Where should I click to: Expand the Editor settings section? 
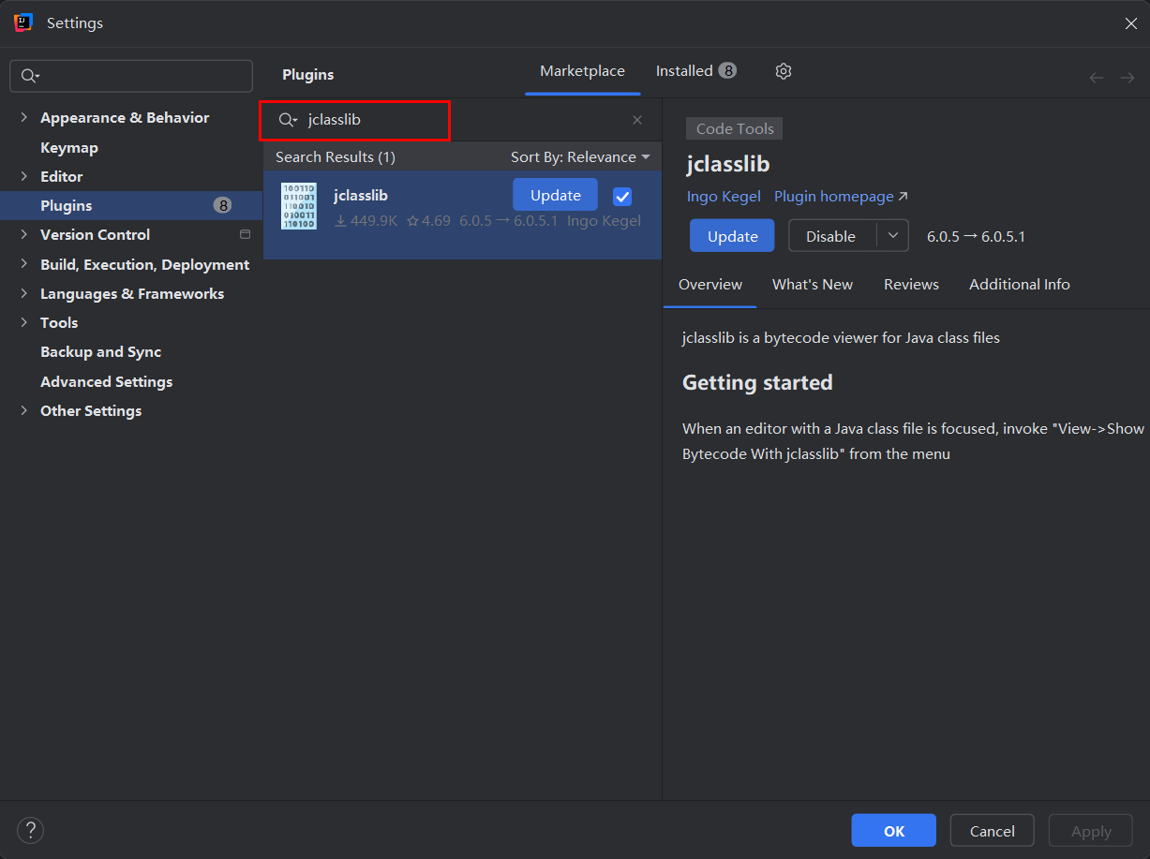point(24,176)
